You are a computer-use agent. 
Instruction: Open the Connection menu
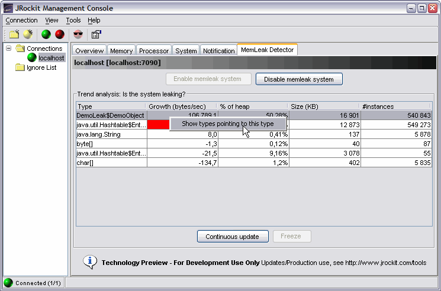(x=21, y=20)
